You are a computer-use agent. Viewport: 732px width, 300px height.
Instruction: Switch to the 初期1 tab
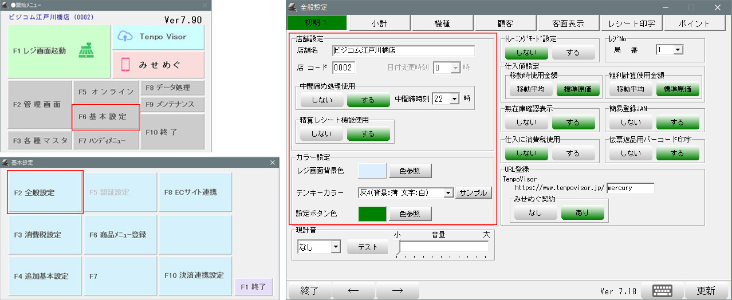click(317, 23)
